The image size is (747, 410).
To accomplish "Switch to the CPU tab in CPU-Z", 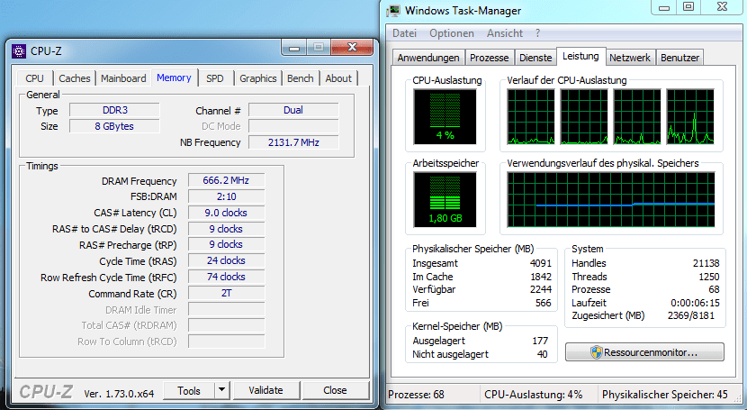I will (34, 78).
